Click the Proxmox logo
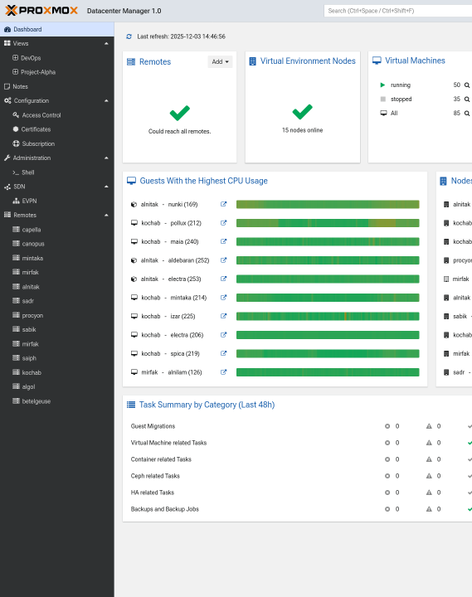Screen dimensions: 472x597 pyautogui.click(x=41, y=10)
